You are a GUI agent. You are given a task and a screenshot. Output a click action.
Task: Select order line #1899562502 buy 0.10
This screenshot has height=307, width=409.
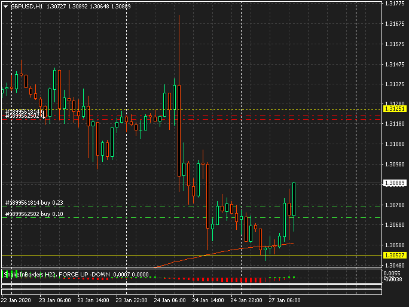34,214
